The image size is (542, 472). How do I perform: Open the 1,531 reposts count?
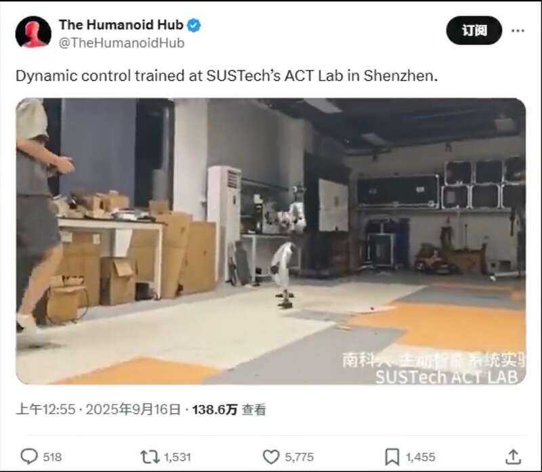point(178,457)
